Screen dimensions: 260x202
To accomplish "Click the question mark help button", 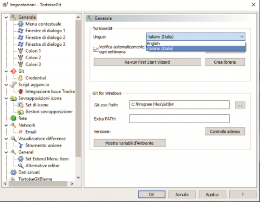I will (x=243, y=195).
